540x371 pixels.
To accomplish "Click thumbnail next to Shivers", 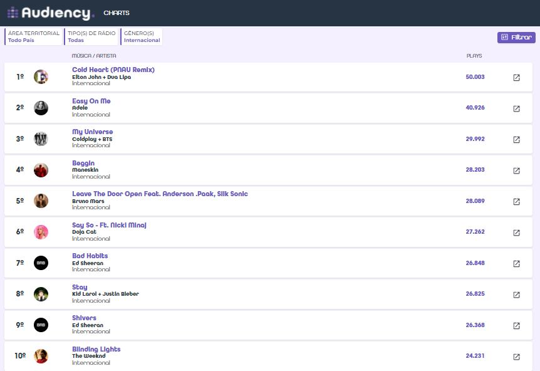I will [x=41, y=325].
